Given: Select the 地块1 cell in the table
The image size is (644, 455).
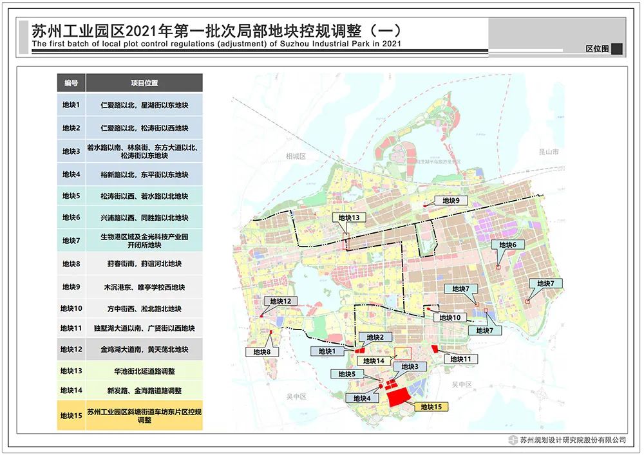Looking at the screenshot, I should pos(71,105).
